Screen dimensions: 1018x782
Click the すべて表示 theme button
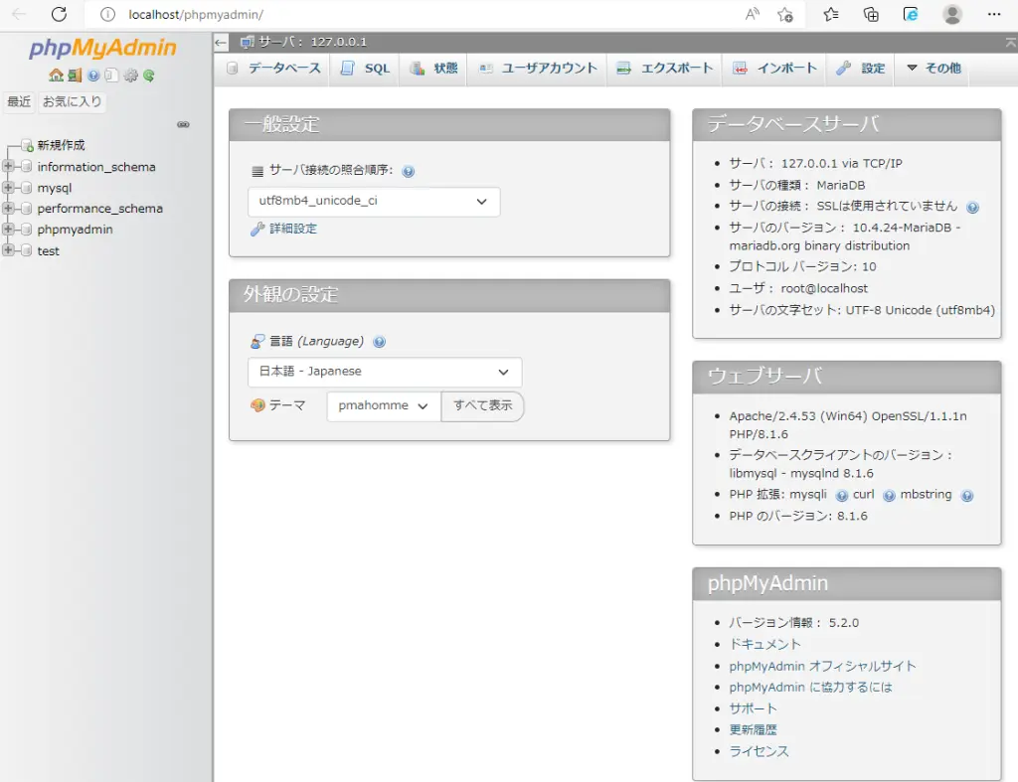pyautogui.click(x=482, y=406)
